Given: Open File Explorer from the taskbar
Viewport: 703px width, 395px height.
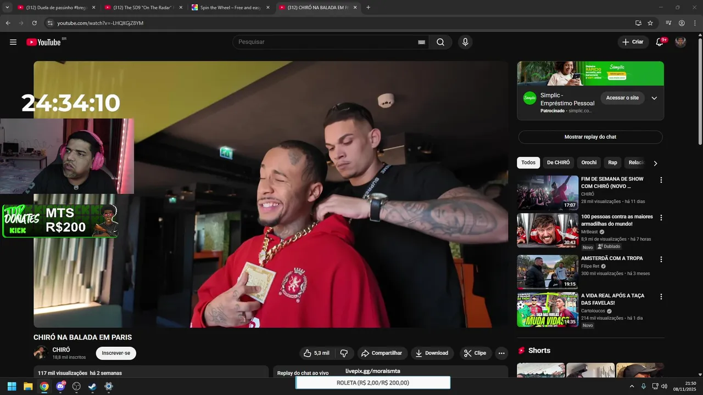Looking at the screenshot, I should [x=28, y=386].
